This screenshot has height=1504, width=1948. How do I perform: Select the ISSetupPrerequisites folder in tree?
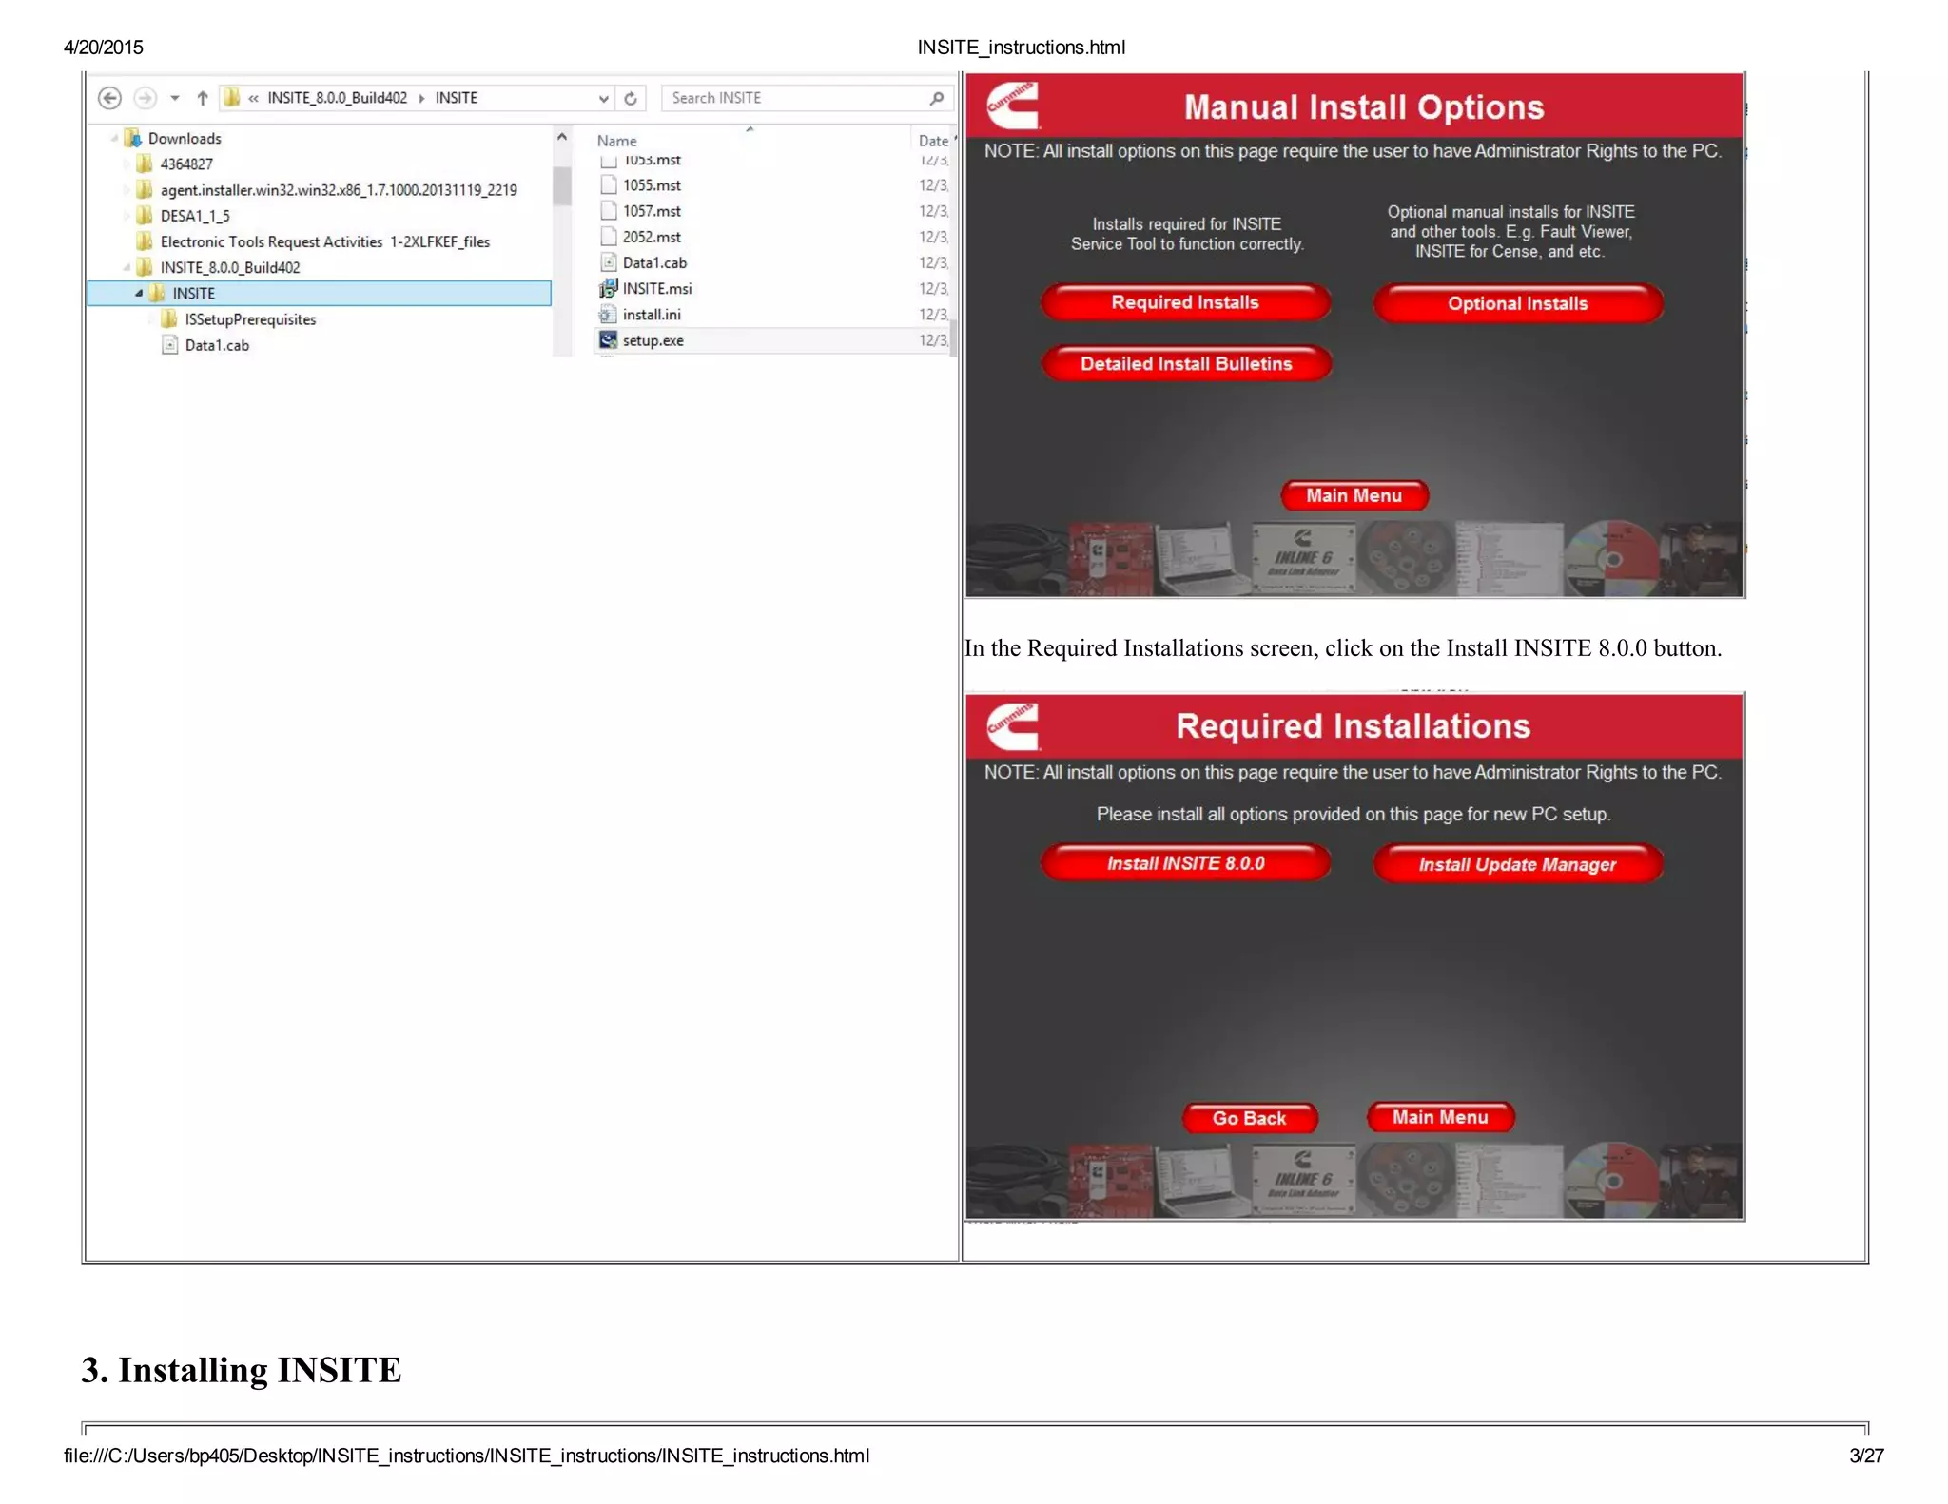(x=249, y=319)
